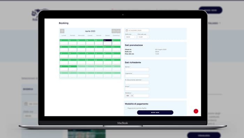The height and width of the screenshot is (138, 244).
Task: Click BOOK NOW button in the booking form
Action: click(155, 112)
